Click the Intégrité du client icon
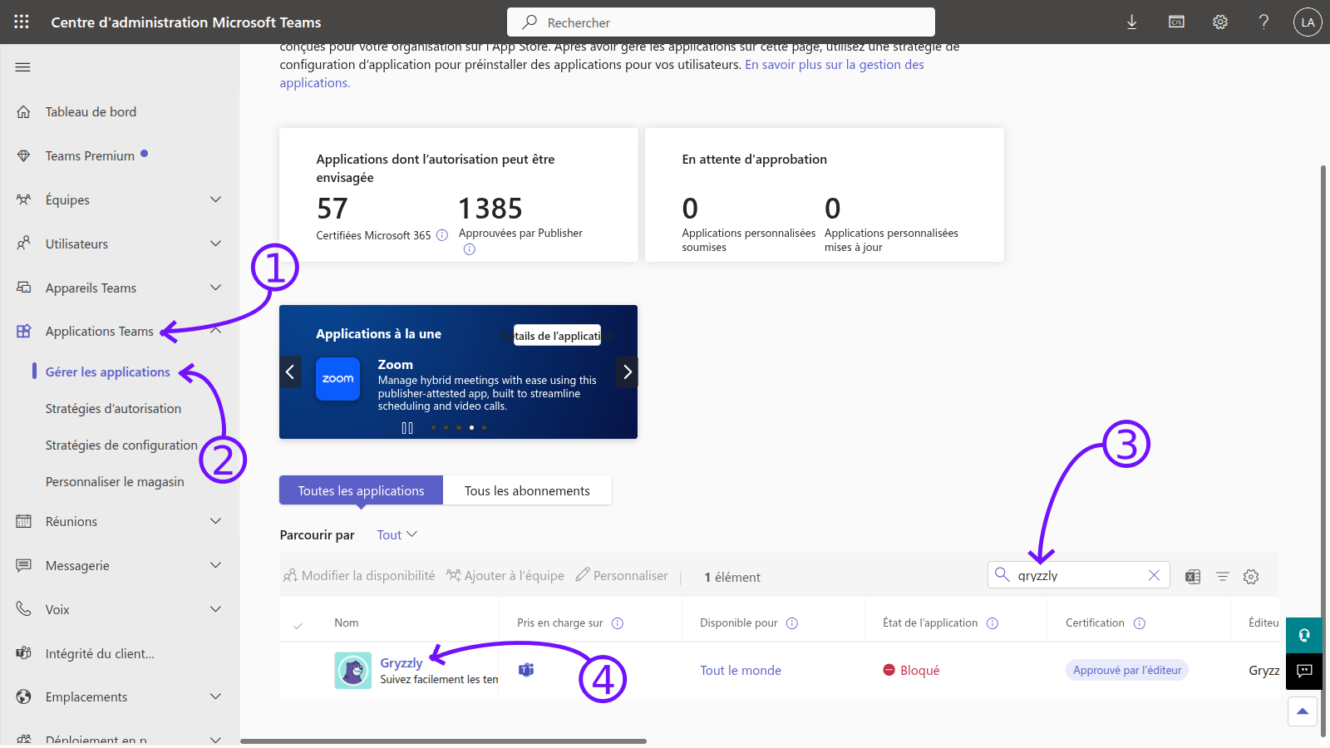1330x748 pixels. tap(24, 653)
